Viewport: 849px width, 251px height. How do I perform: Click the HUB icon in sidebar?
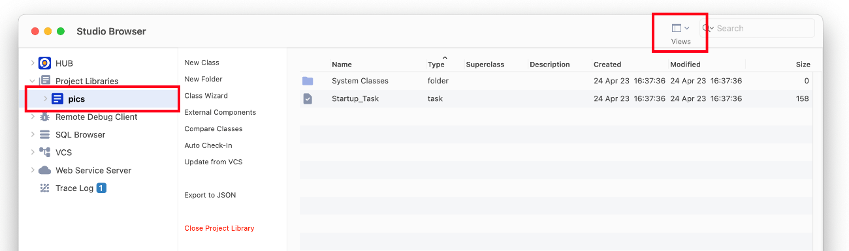(44, 63)
